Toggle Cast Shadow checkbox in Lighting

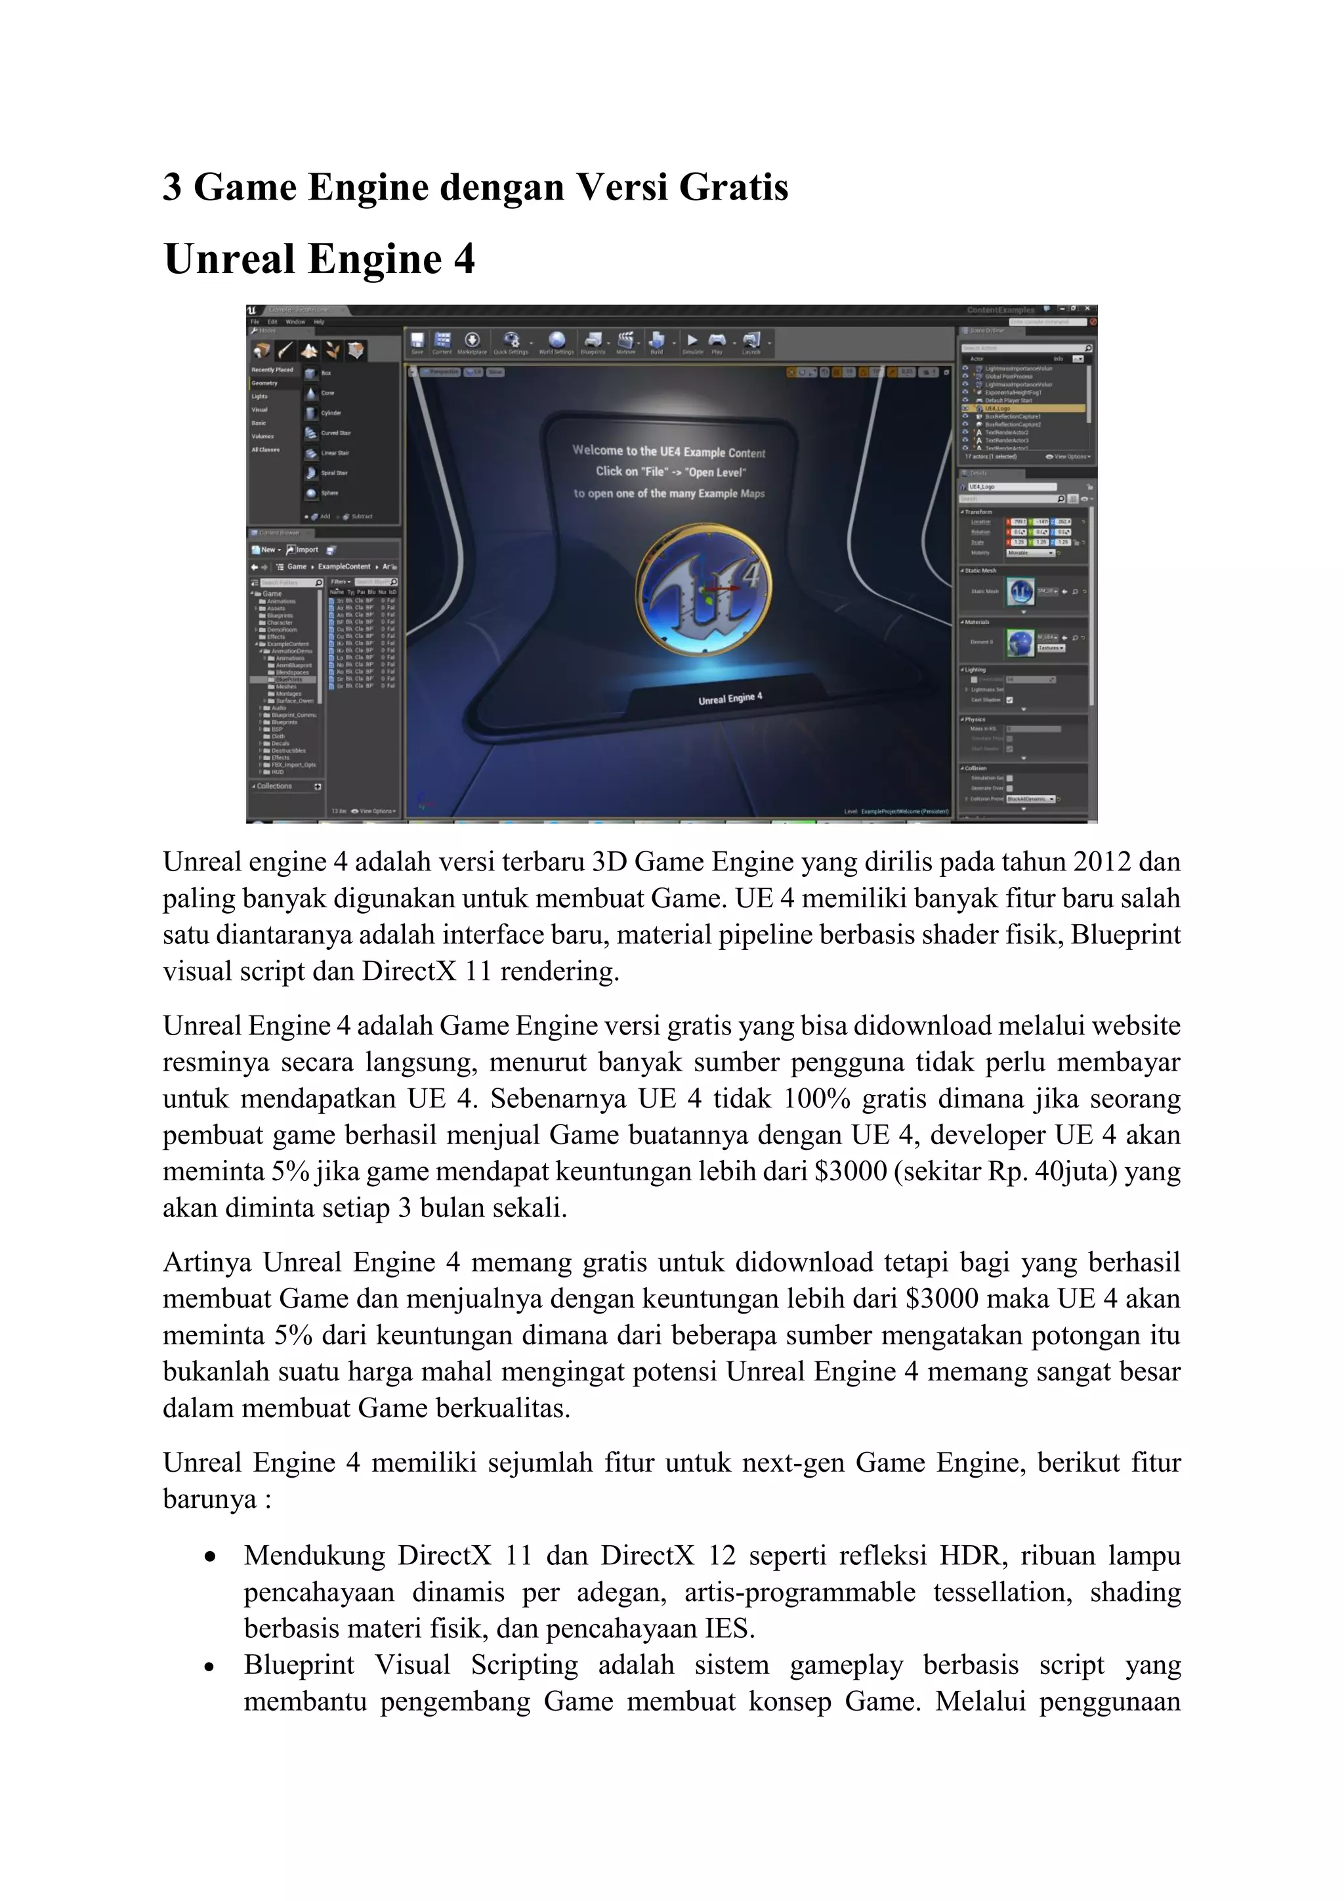click(x=1009, y=700)
